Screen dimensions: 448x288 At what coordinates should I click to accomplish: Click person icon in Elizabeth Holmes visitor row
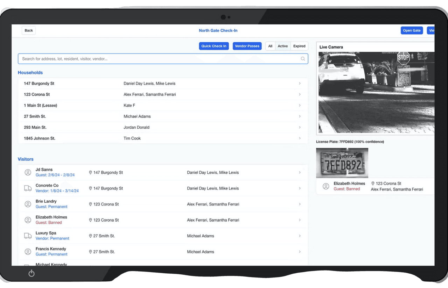(28, 220)
